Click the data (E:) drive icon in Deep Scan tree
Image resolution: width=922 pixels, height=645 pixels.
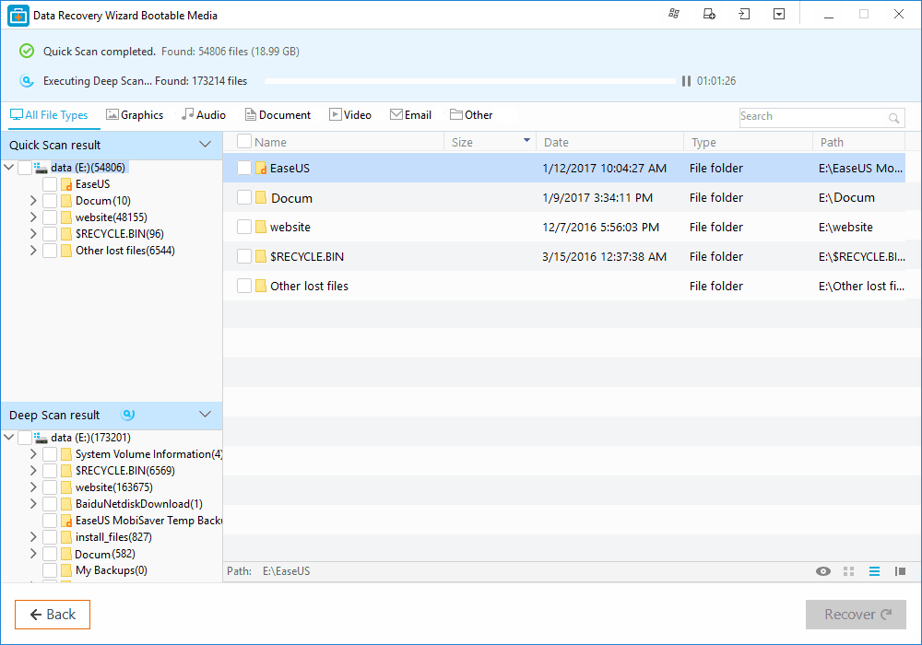pyautogui.click(x=41, y=438)
